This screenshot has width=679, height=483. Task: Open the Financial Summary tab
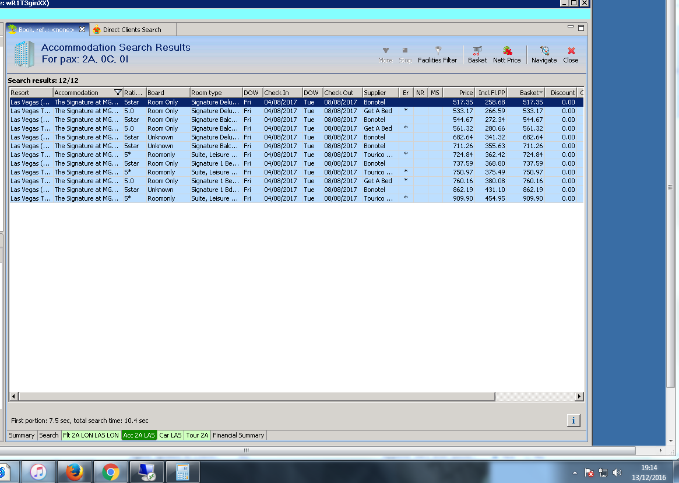tap(238, 435)
